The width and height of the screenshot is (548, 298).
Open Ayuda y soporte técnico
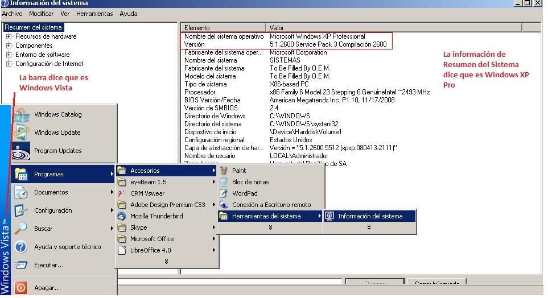(67, 247)
